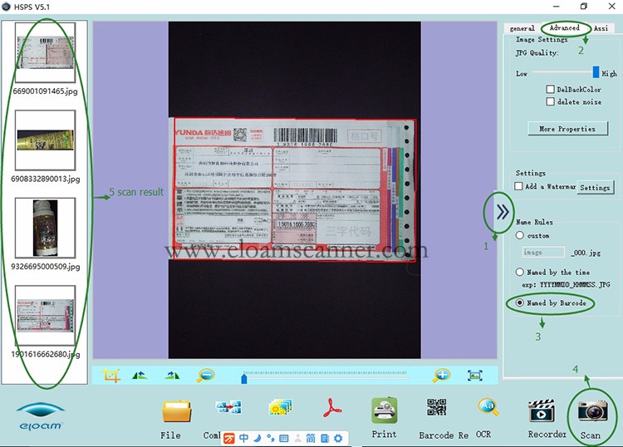The width and height of the screenshot is (623, 447).
Task: Open the Recorder tool
Action: [x=542, y=412]
